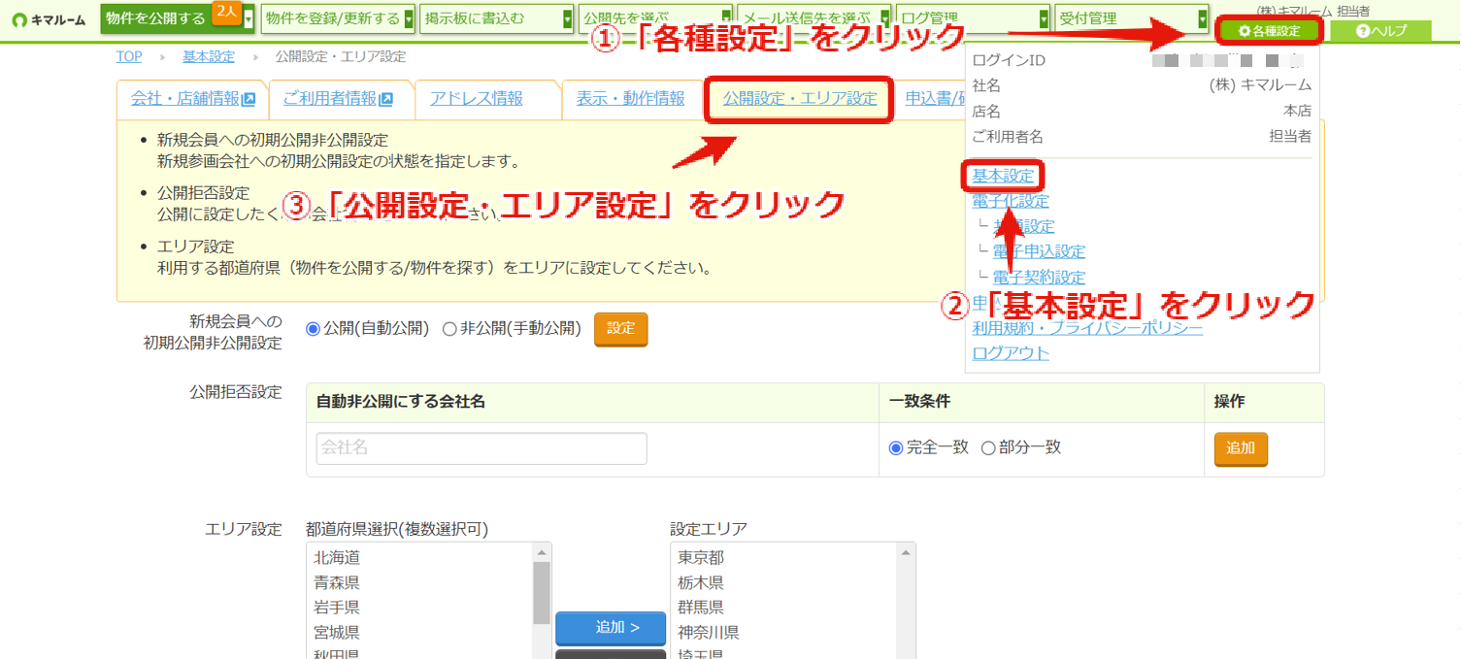
Task: Click scrollbar of 都道府県選択 list
Action: (543, 591)
